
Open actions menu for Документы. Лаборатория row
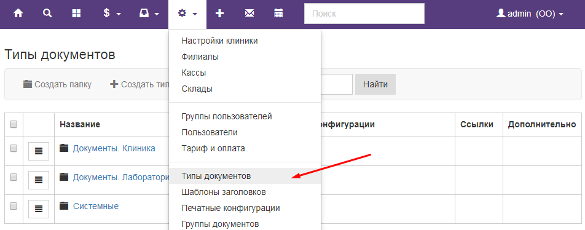tap(39, 180)
